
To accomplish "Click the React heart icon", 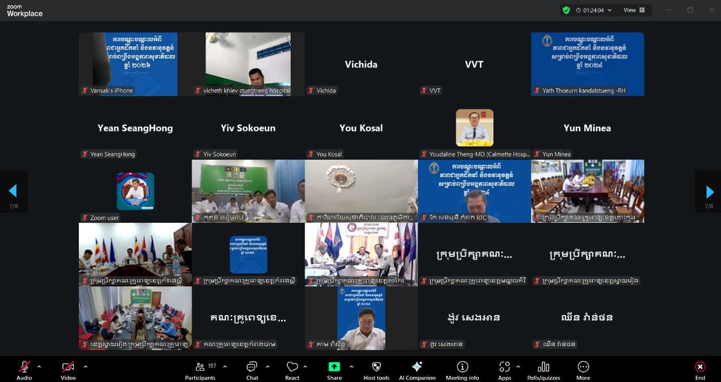I will coord(292,369).
